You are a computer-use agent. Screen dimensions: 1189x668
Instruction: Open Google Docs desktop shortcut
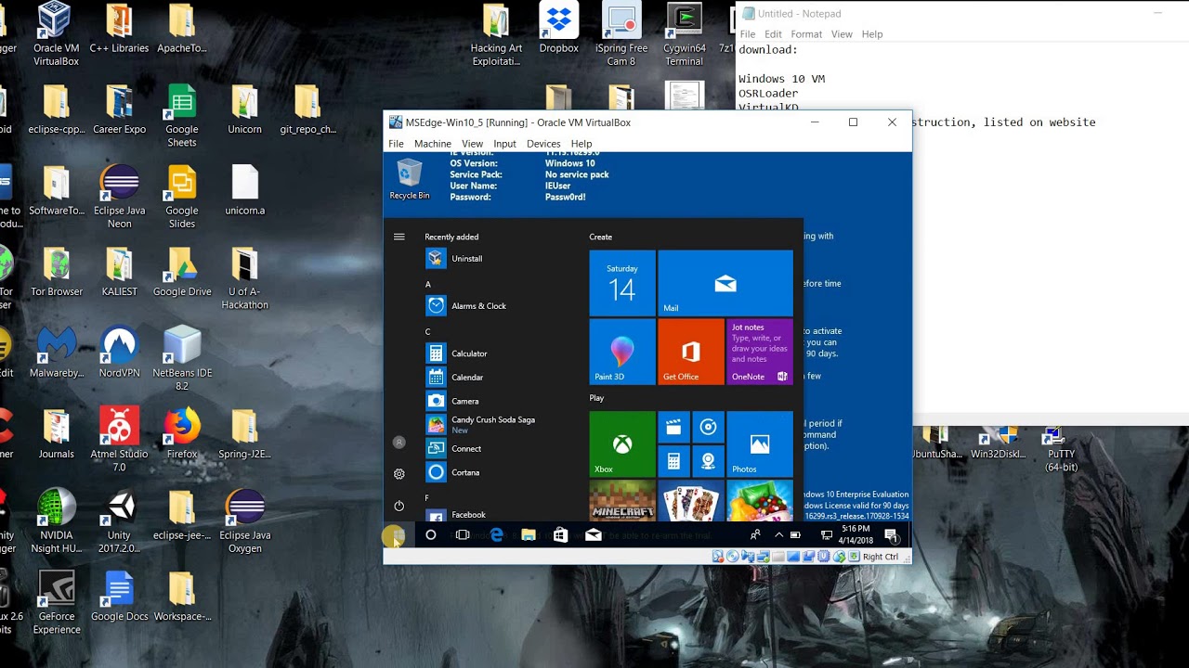(120, 597)
